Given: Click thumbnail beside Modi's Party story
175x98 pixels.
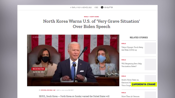Looking at the screenshot, I should (x=151, y=79).
